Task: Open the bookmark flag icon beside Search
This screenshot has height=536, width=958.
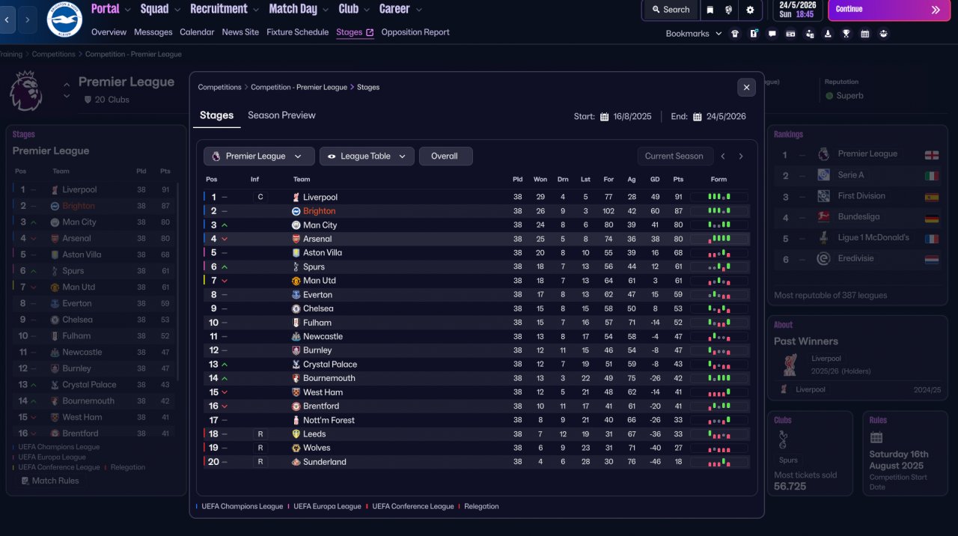Action: coord(710,10)
